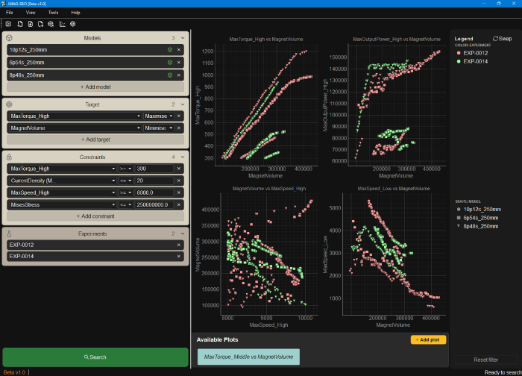Screen dimensions: 522x376
Task: Click the scatter chart toolbar icon
Action: [x=62, y=24]
